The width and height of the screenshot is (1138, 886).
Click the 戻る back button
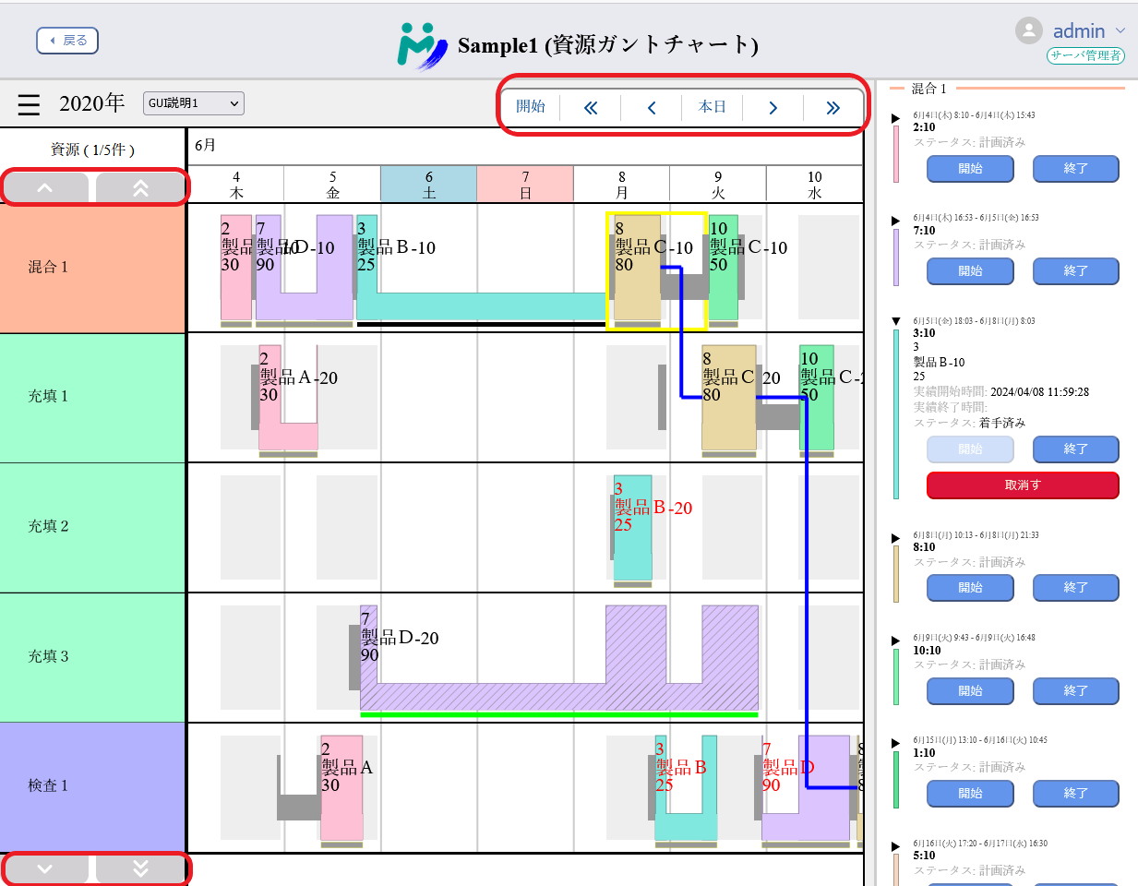pos(66,41)
